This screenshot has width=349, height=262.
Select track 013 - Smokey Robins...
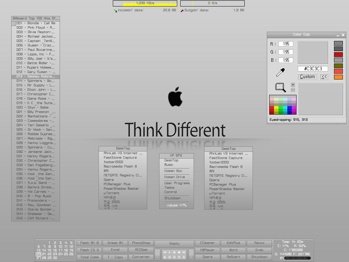click(x=35, y=76)
